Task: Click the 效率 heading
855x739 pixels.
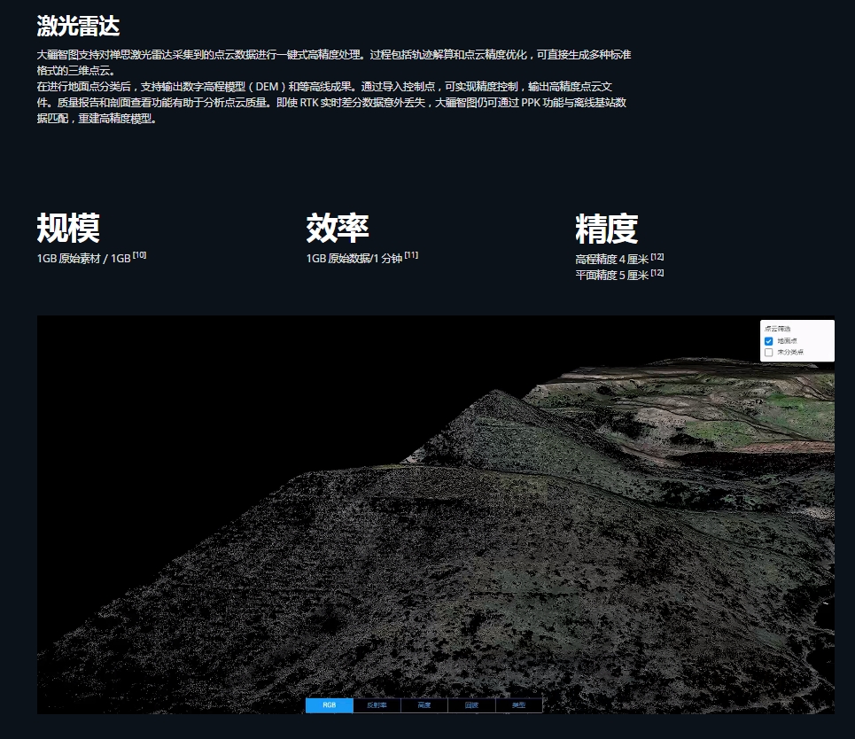Action: point(336,229)
